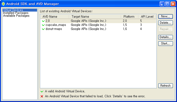The height and width of the screenshot is (102, 177).
Task: Launch the AVD with Start... button
Action: pos(165,43)
